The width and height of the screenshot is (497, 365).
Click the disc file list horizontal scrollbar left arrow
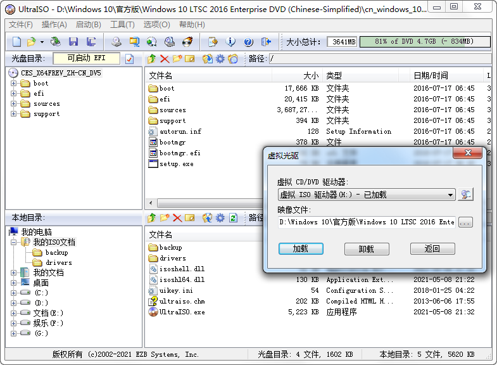point(151,203)
